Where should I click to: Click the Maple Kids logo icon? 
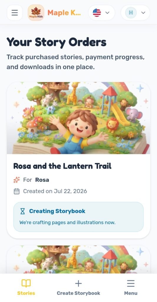coord(36,13)
